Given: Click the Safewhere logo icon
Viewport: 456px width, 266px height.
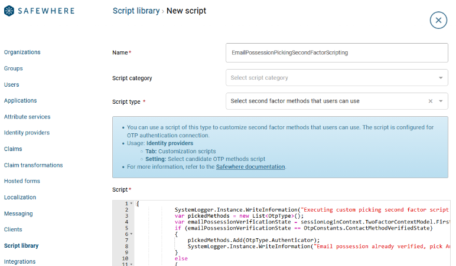Looking at the screenshot, I should (9, 11).
